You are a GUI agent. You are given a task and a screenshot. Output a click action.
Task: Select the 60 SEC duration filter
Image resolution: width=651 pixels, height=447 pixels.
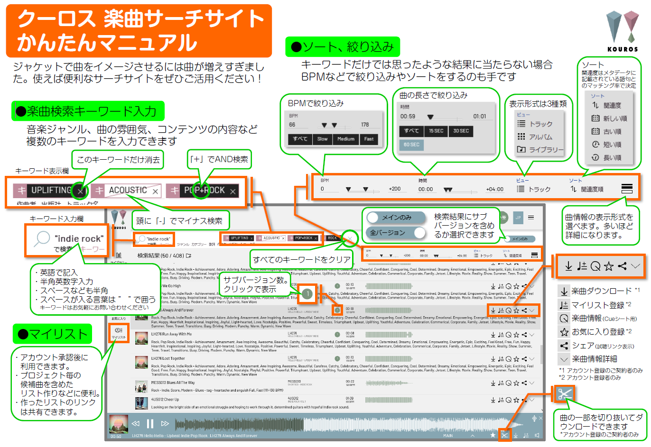pyautogui.click(x=411, y=145)
